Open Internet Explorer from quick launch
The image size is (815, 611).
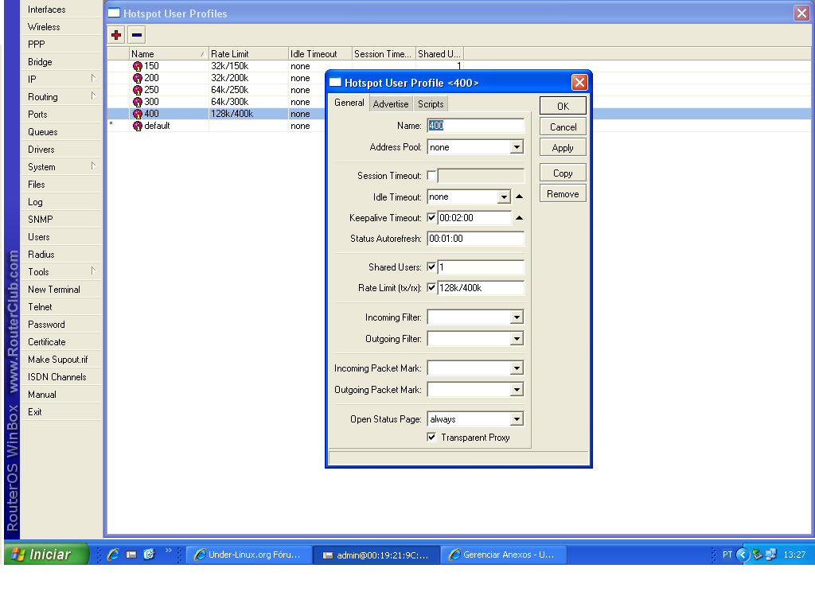[x=113, y=555]
